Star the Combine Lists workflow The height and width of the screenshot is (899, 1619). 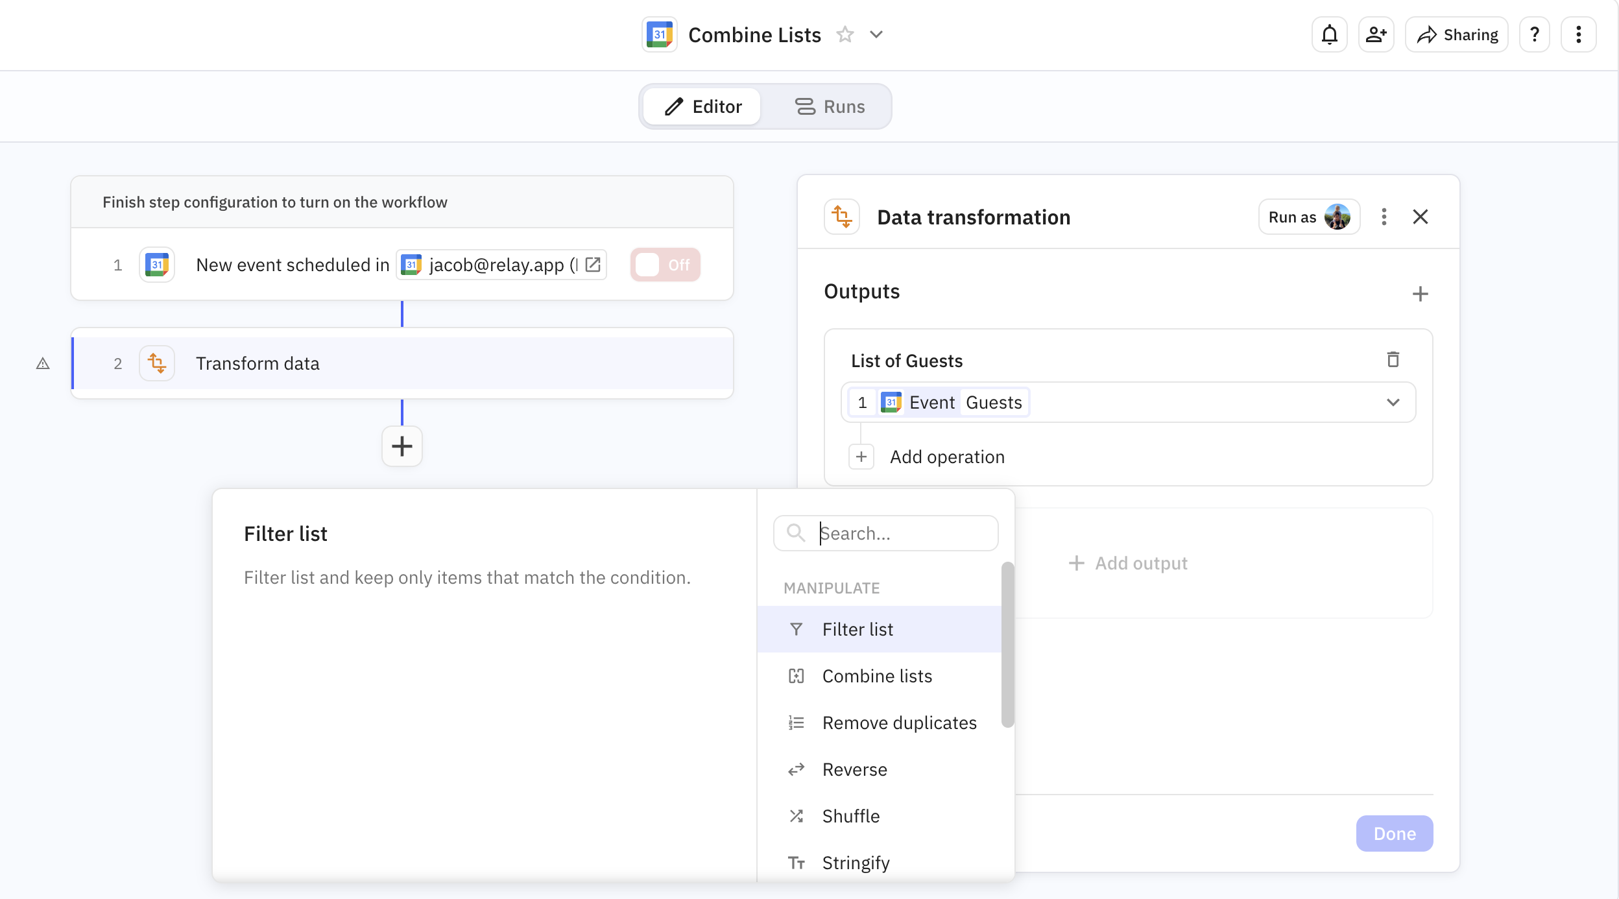845,34
